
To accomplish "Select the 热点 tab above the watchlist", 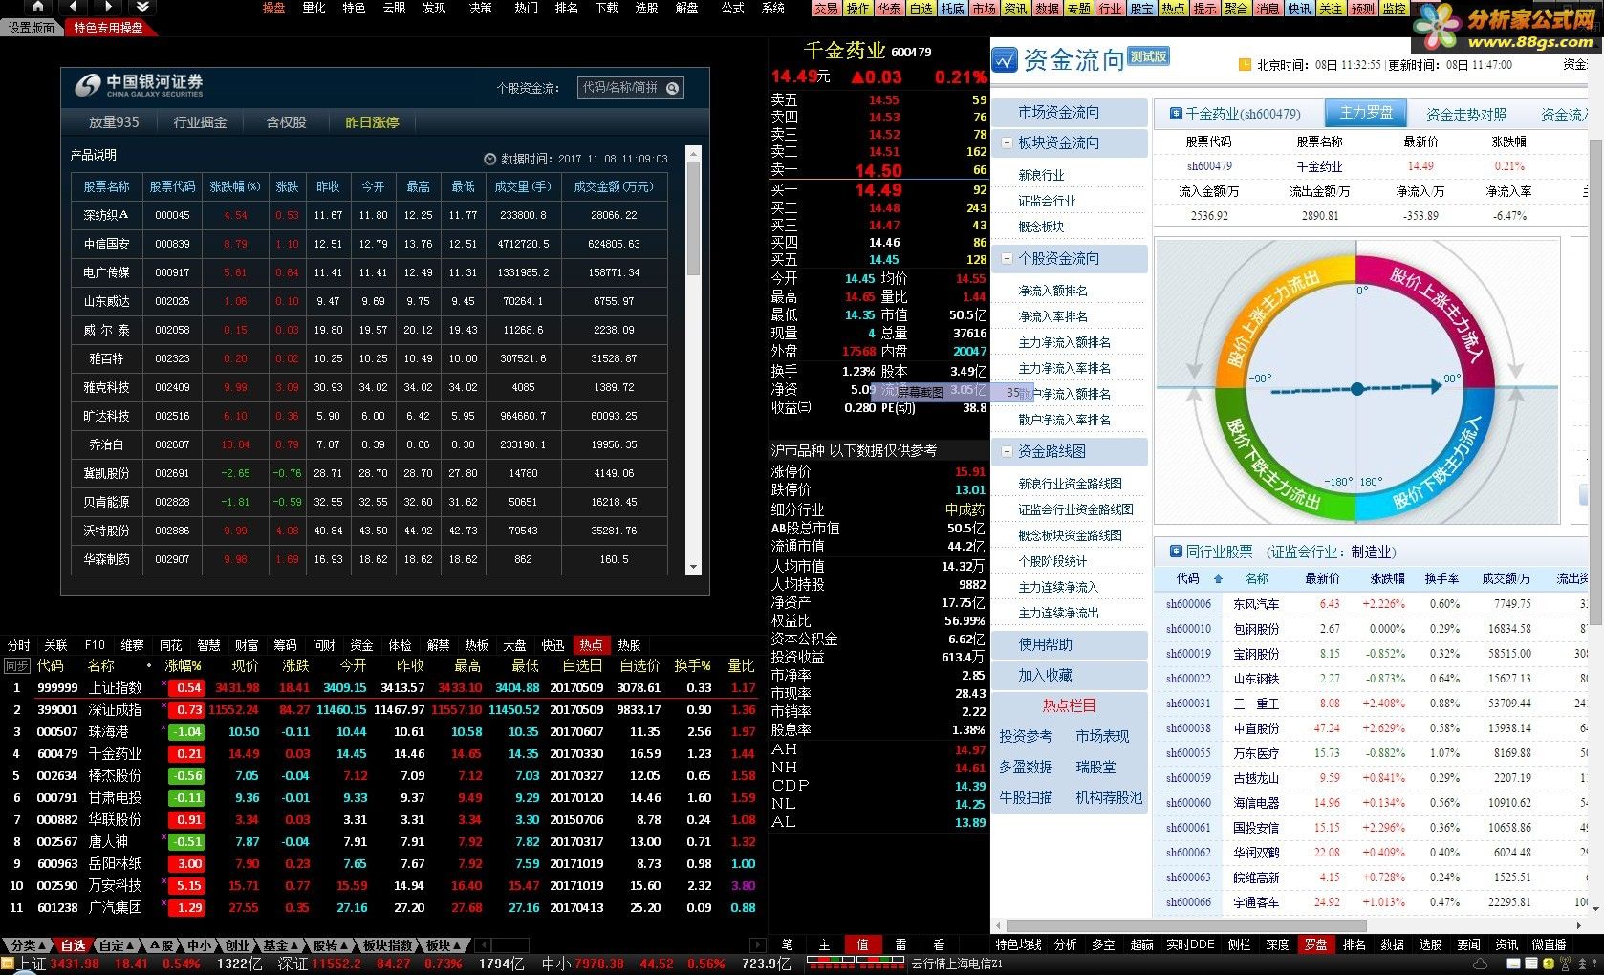I will point(591,645).
